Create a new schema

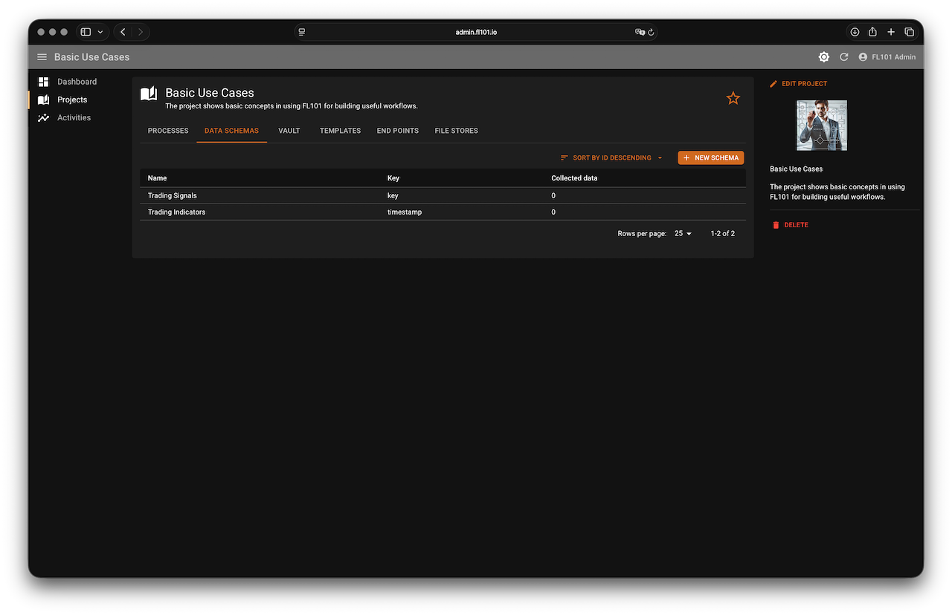coord(710,158)
